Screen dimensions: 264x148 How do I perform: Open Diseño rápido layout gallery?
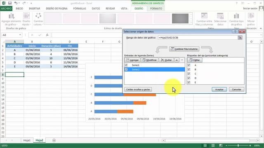tap(26, 20)
